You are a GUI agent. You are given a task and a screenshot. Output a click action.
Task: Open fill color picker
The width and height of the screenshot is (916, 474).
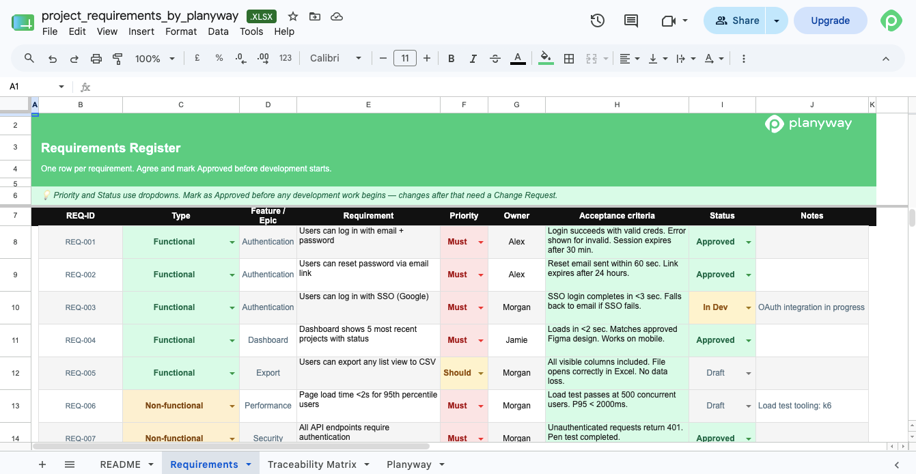pyautogui.click(x=546, y=59)
